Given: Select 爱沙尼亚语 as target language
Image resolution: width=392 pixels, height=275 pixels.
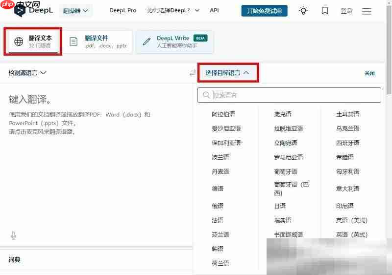Looking at the screenshot, I should click(226, 128).
